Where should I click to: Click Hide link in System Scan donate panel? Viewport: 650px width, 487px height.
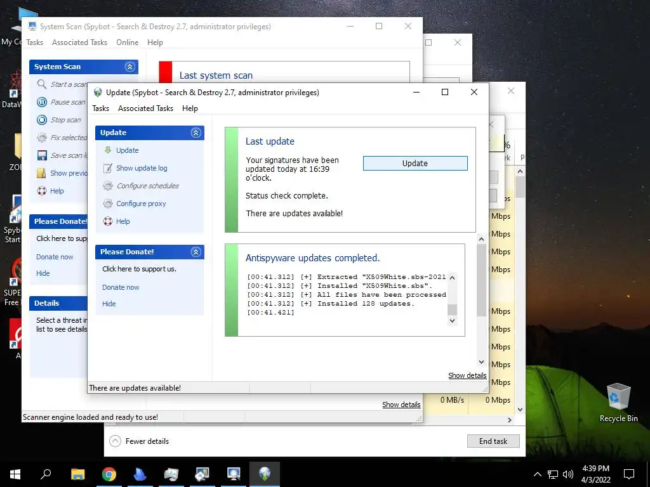point(43,273)
